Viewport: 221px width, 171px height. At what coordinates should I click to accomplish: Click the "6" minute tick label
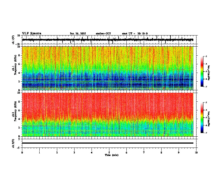click(x=127, y=153)
